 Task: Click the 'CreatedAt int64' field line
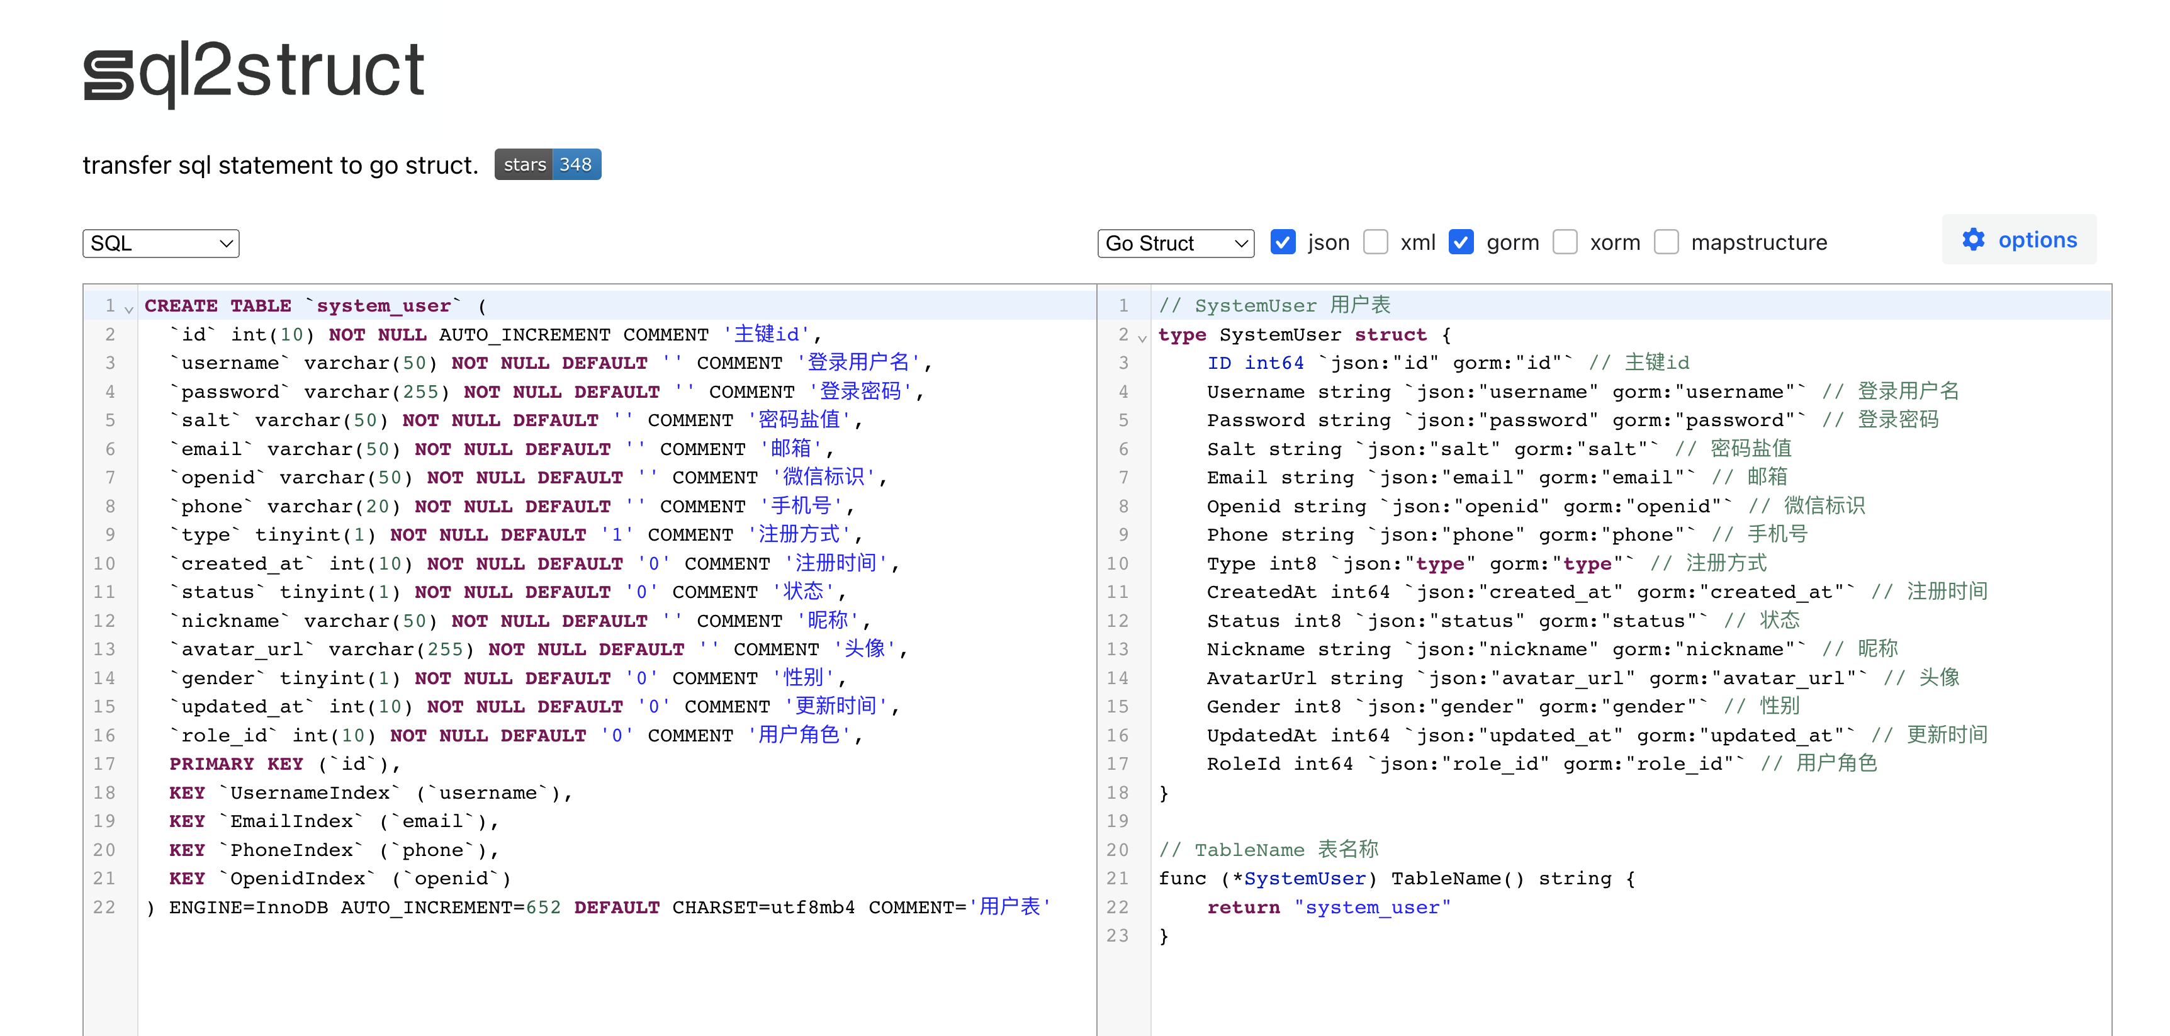(1597, 592)
